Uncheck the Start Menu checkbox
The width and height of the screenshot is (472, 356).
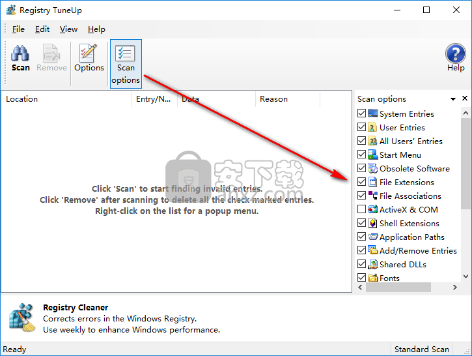click(x=361, y=155)
